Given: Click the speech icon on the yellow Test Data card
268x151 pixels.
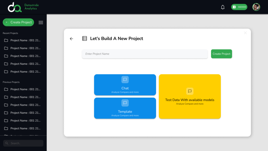Looking at the screenshot, I should [189, 91].
